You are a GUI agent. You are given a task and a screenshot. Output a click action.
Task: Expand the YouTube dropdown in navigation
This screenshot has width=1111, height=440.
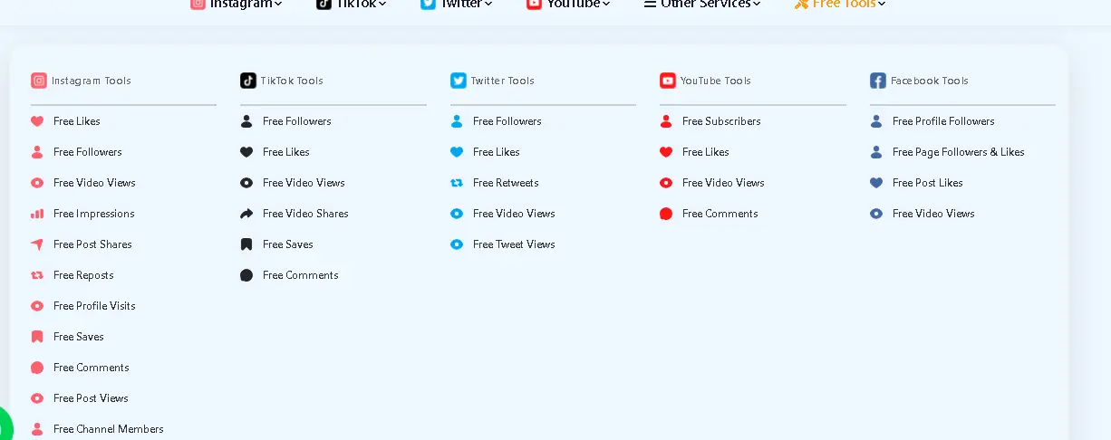click(568, 4)
